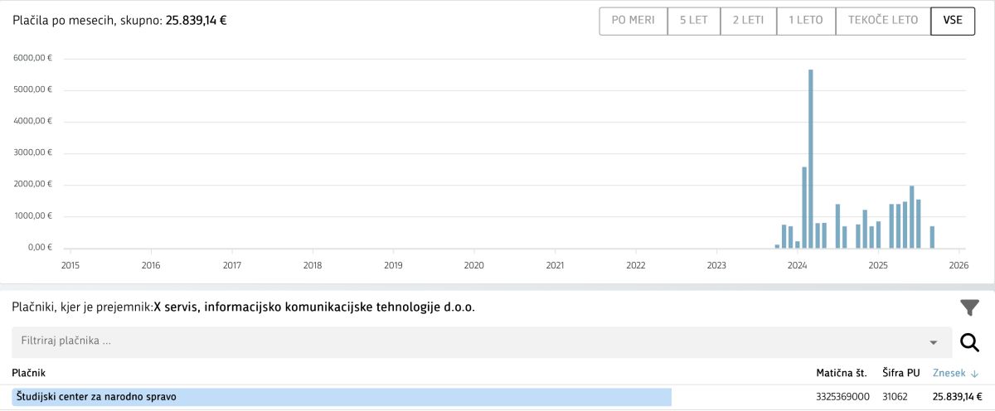Select the PO MERI range option

(633, 21)
